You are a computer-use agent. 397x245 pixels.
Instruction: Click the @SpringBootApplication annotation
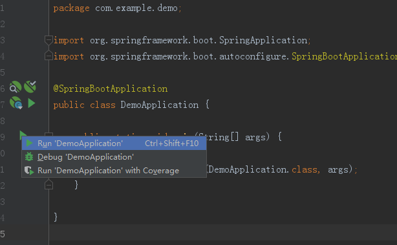pos(111,89)
